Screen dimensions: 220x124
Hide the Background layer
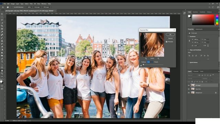(189, 93)
